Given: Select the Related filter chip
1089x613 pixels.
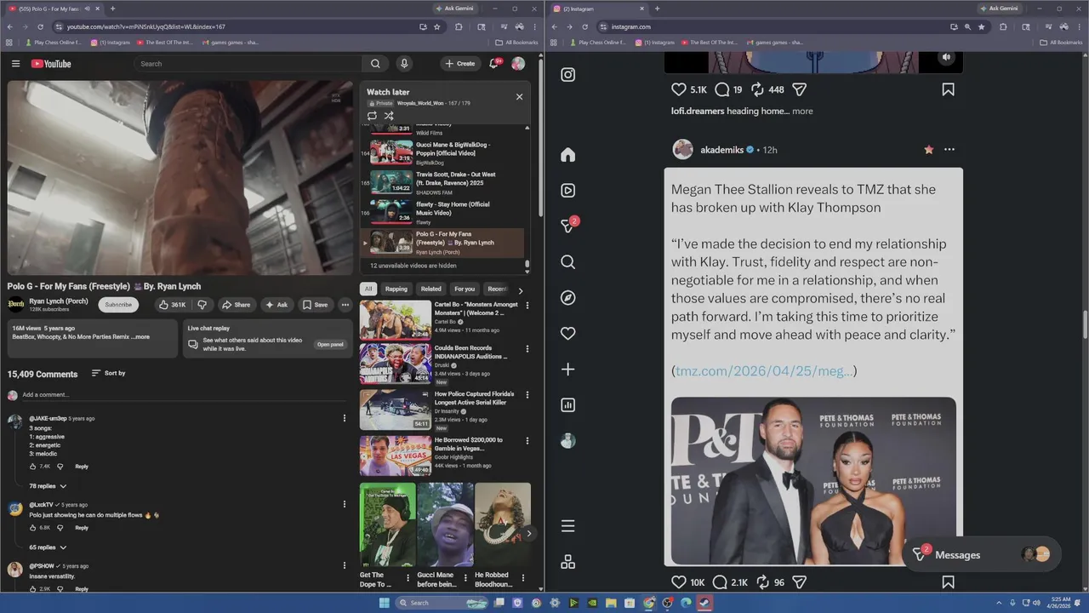Looking at the screenshot, I should (431, 289).
